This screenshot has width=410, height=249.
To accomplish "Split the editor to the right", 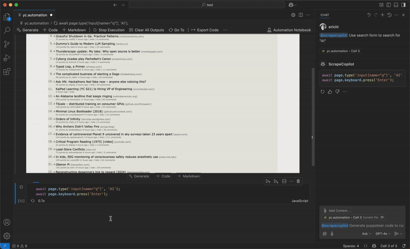I will [x=301, y=15].
